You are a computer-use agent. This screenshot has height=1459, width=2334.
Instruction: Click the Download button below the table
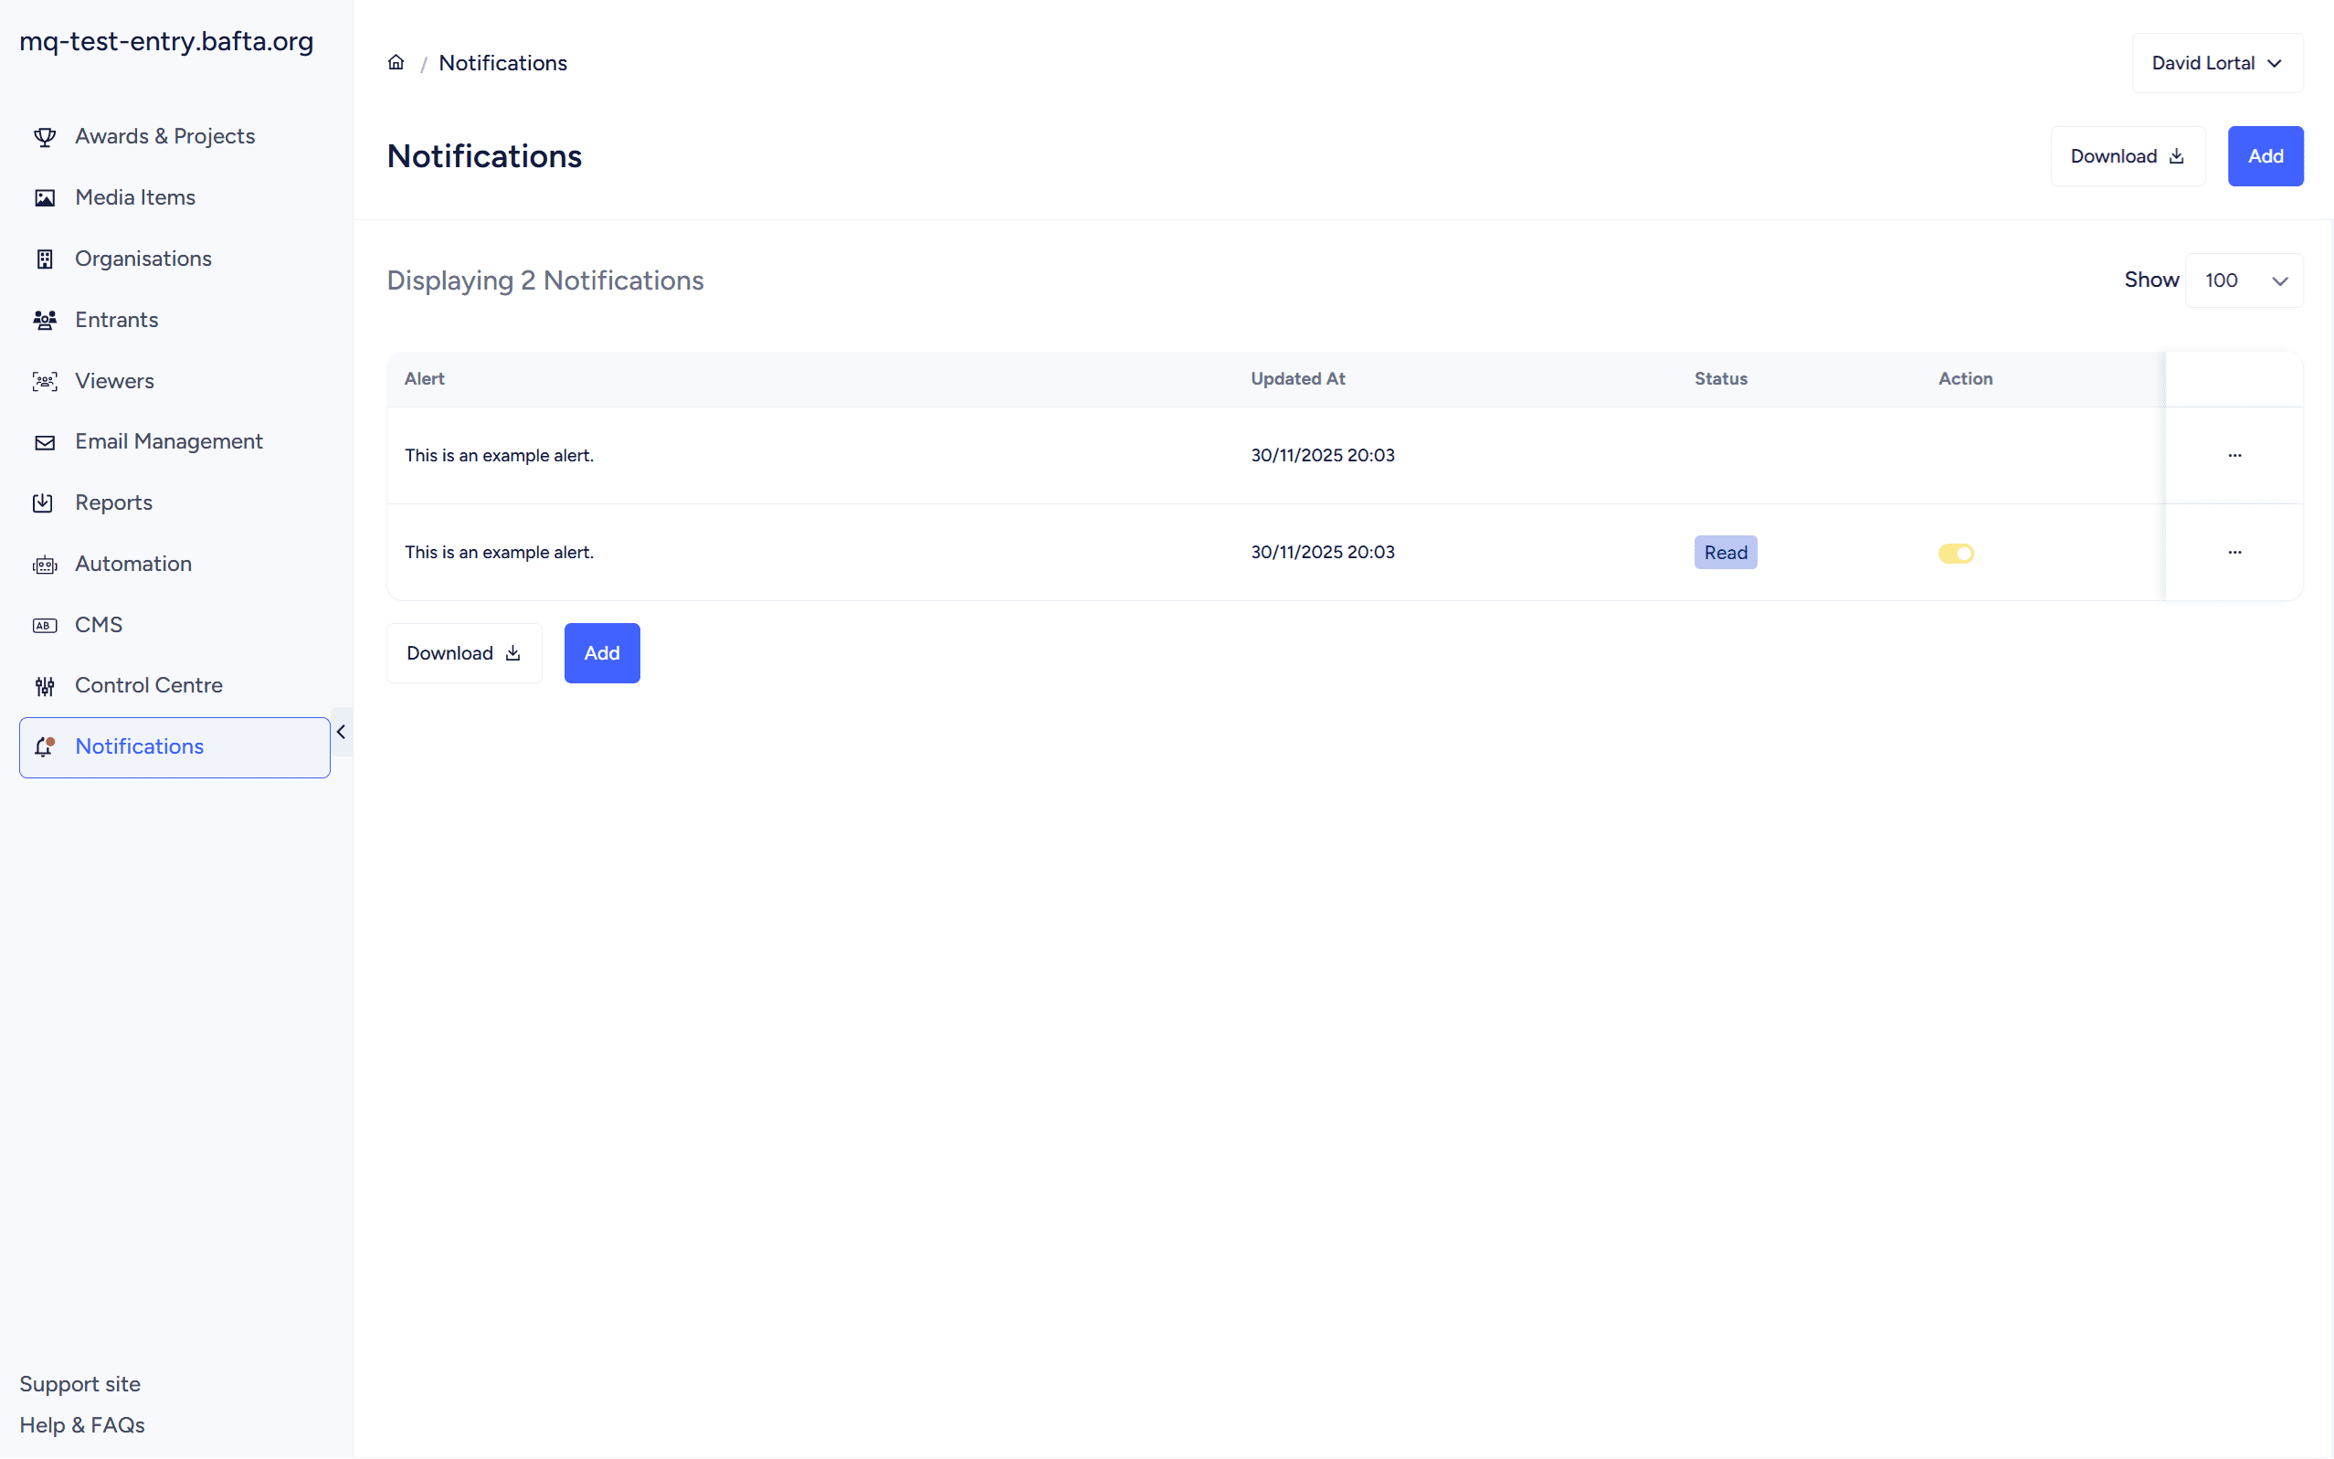(x=464, y=653)
